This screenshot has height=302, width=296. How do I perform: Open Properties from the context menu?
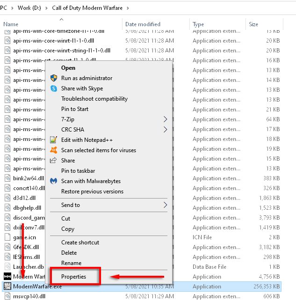(x=74, y=277)
